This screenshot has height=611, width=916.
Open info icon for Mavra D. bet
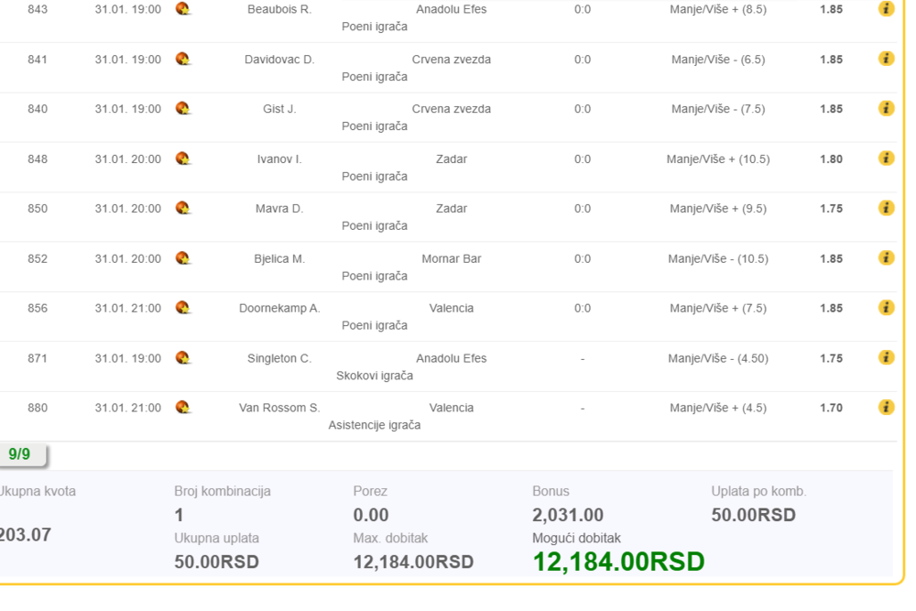[x=886, y=208]
